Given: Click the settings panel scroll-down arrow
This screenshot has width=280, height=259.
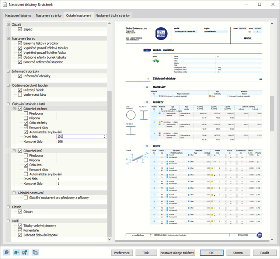Looking at the screenshot, I should pyautogui.click(x=109, y=239).
